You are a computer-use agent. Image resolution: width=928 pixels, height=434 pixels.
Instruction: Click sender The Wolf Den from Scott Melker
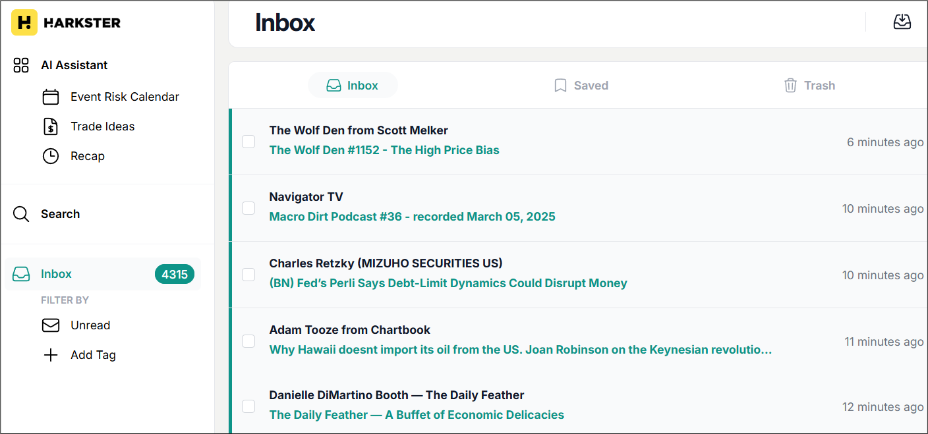[359, 130]
